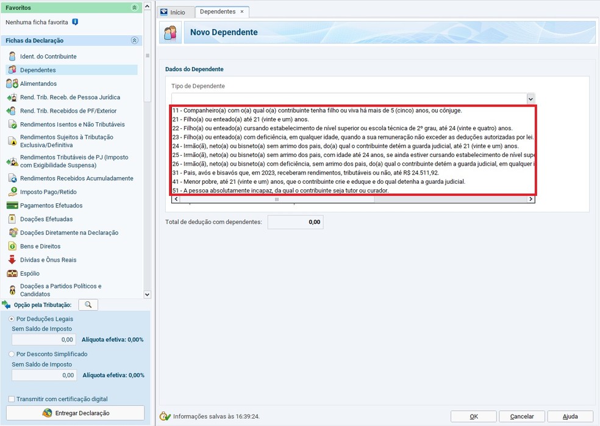The image size is (600, 426).
Task: Click the dropdown list scroll left arrow
Action: click(x=176, y=199)
